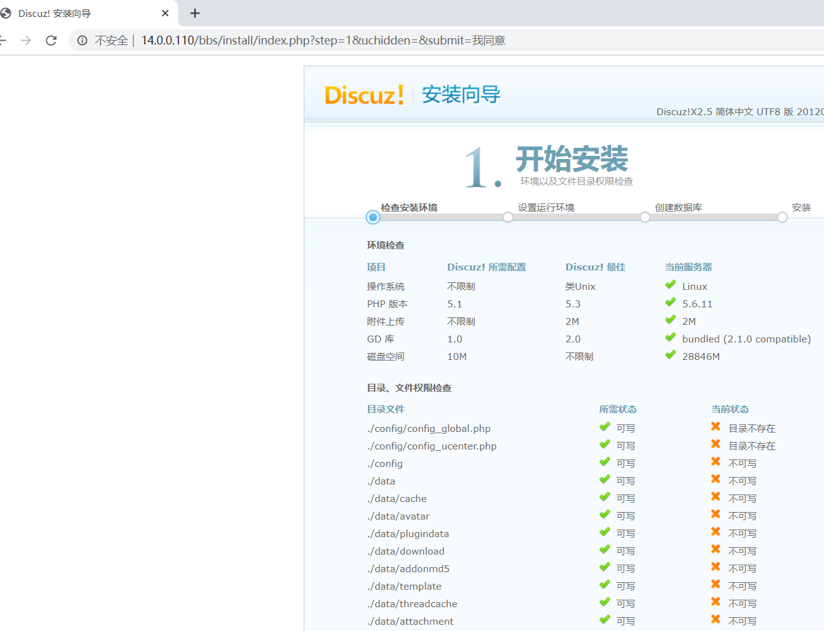Close the Discuz! 安装向导 tab
The height and width of the screenshot is (631, 824).
click(165, 13)
